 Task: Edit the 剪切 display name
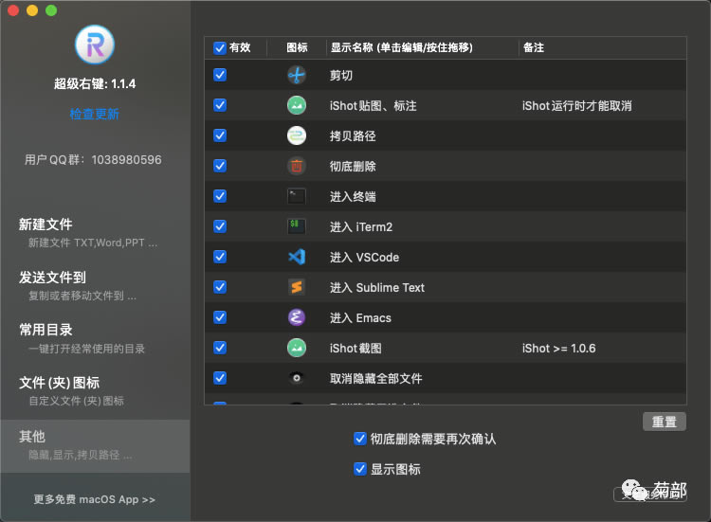tap(341, 76)
